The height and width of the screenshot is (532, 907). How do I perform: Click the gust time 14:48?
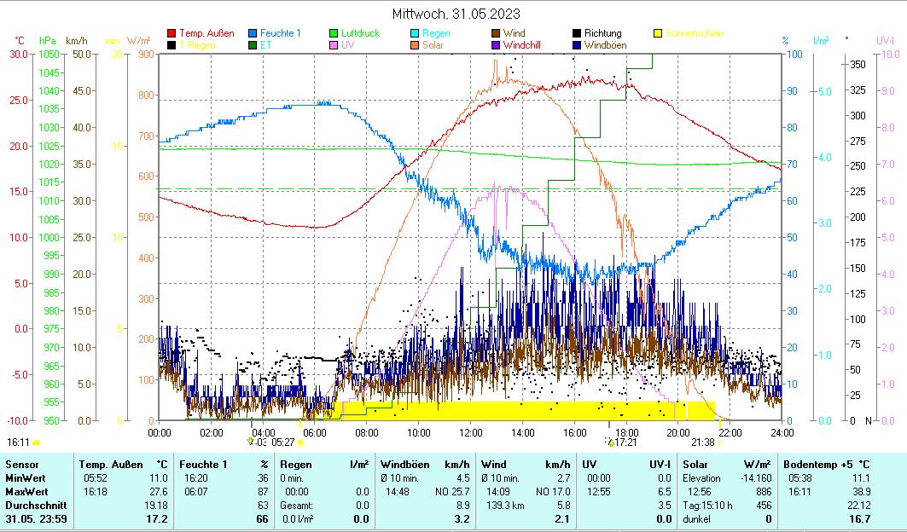398,492
